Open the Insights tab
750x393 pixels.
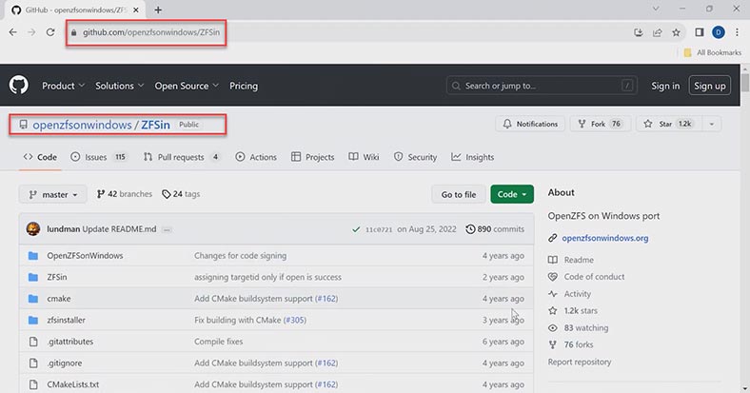click(x=473, y=157)
